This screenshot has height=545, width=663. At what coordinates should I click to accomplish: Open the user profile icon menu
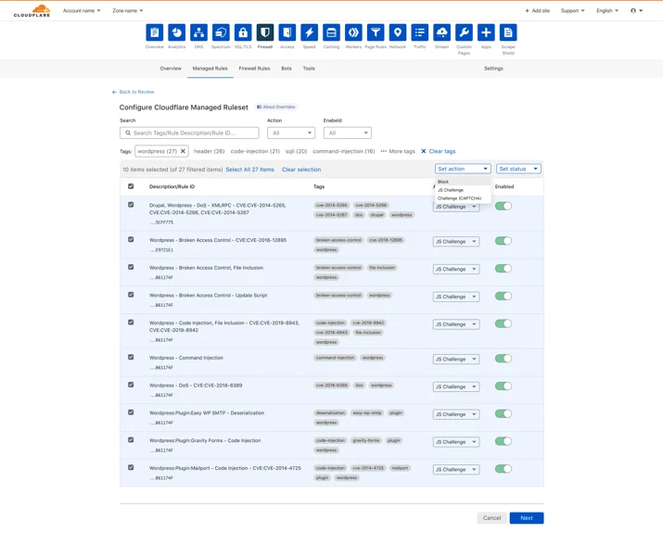(636, 10)
